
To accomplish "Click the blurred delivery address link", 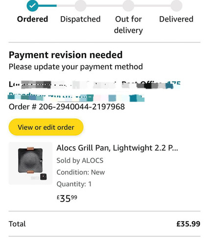I will [x=94, y=91].
